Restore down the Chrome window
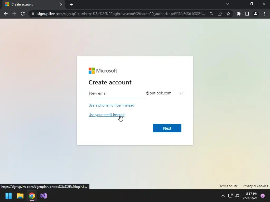 click(x=252, y=4)
